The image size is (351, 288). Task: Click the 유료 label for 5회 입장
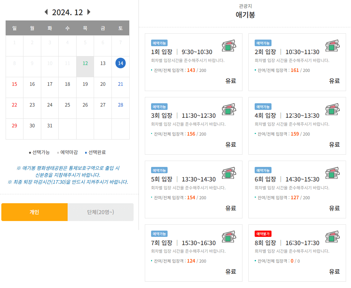click(231, 209)
